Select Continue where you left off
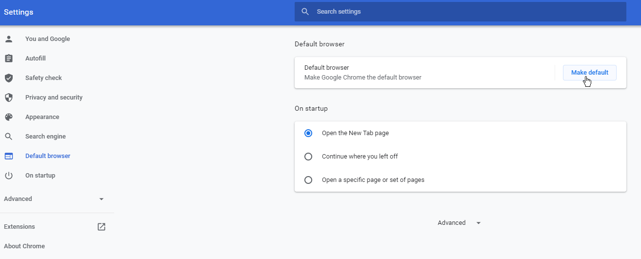The width and height of the screenshot is (641, 259). 308,157
